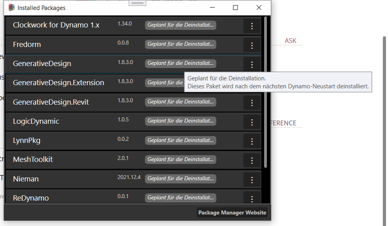Screen dimensions: 388x226
Task: Click the ASK tab in the background page
Action: pyautogui.click(x=290, y=41)
